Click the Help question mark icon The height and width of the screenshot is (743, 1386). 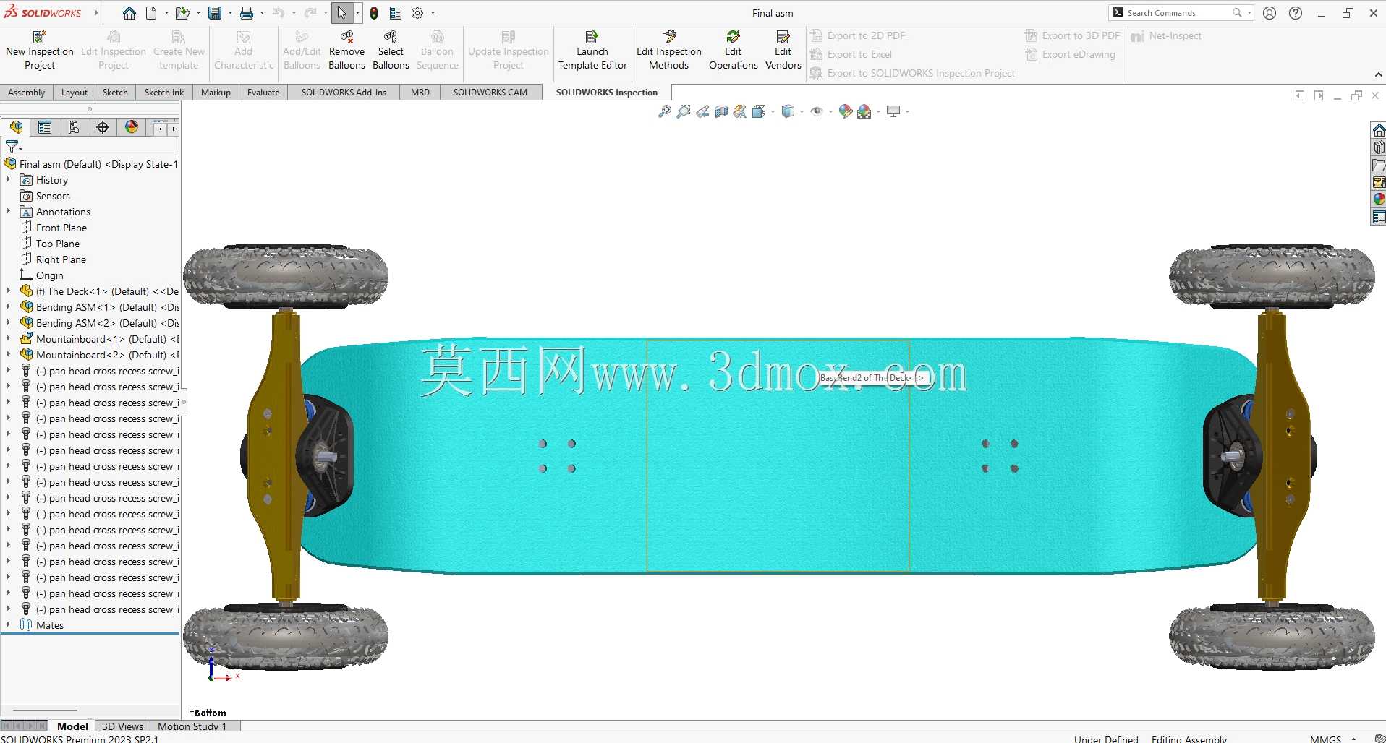click(x=1296, y=13)
